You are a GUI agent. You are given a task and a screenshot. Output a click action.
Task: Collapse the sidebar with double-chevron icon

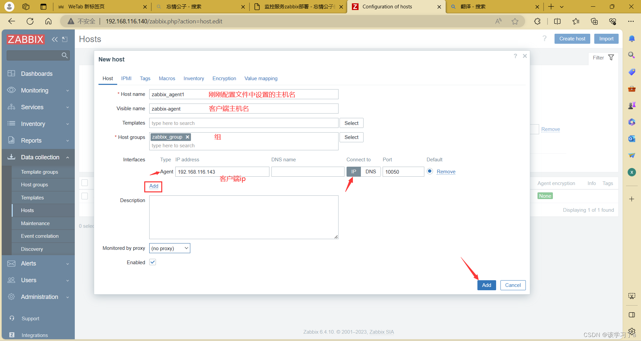[x=55, y=39]
